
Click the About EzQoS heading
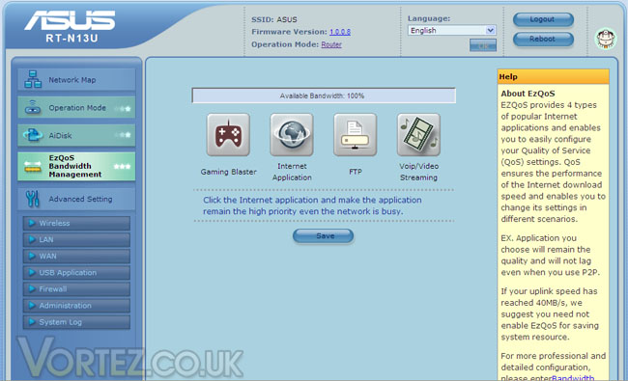(x=528, y=94)
